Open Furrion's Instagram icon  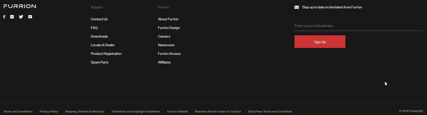click(12, 17)
